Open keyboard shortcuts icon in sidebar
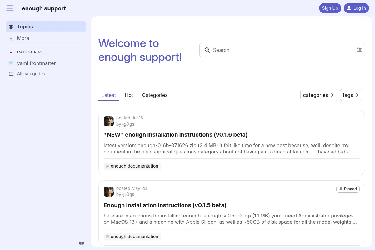Screen dimensions: 375x250 pos(82,243)
